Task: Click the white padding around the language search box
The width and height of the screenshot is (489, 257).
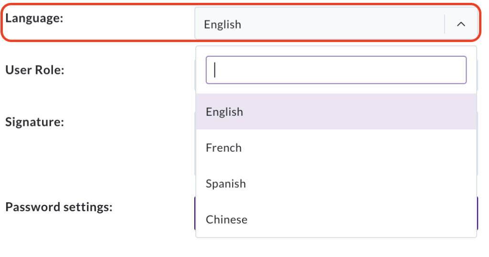Action: 336,51
